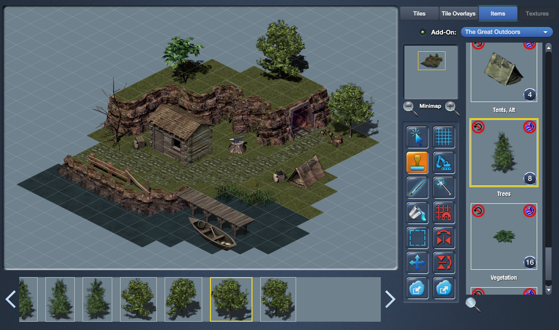Open the Items tab
559x330 pixels.
(498, 14)
